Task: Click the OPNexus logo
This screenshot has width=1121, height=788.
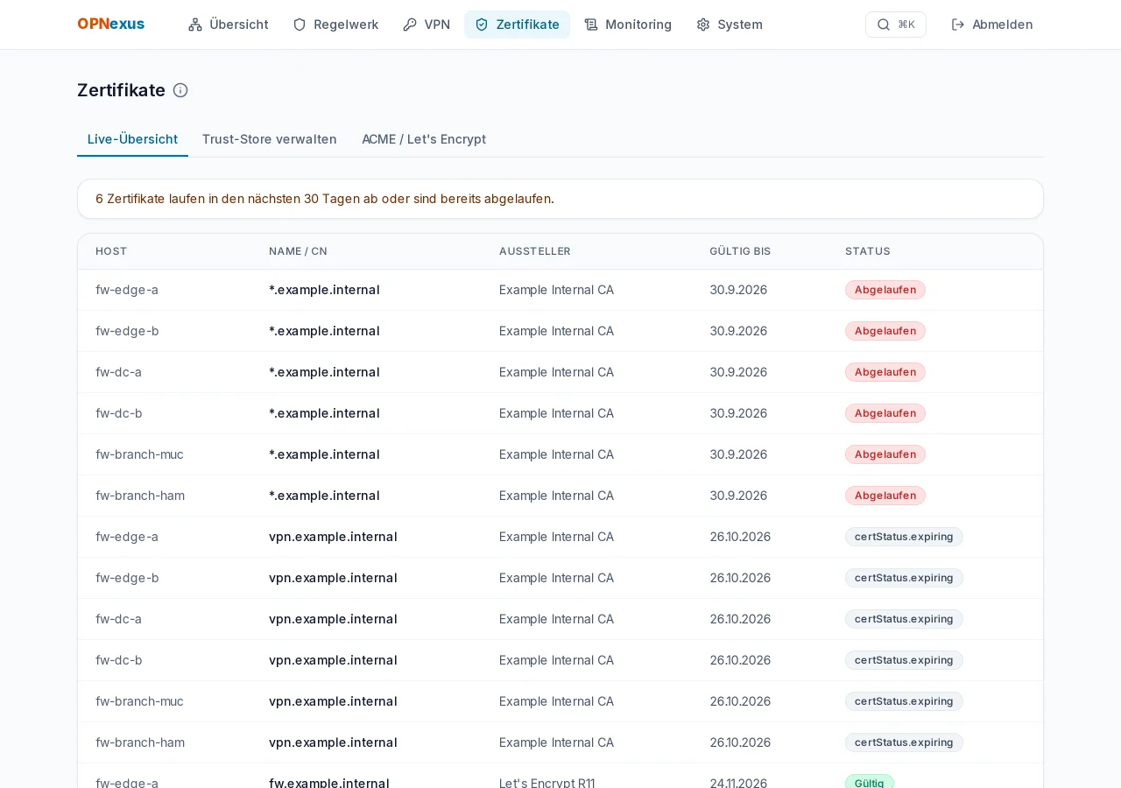Action: (111, 25)
